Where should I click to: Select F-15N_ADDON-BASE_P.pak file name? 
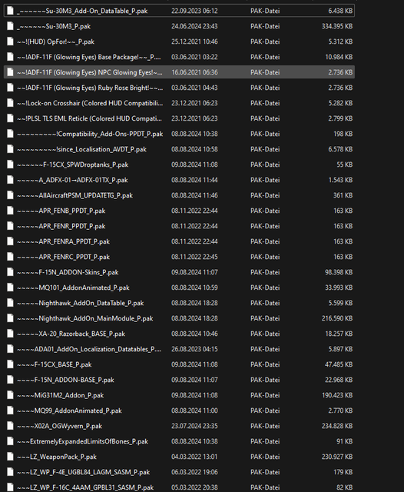click(x=65, y=380)
